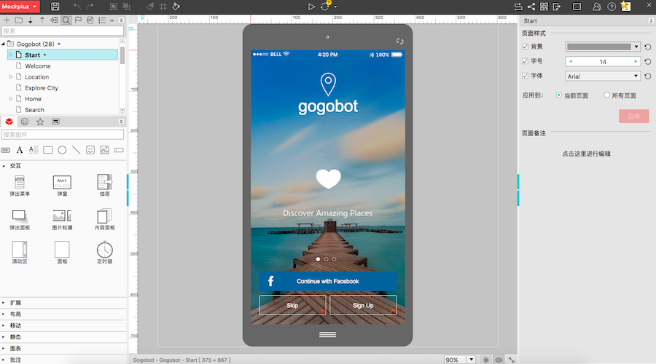Click the user account icon
Screen dimensions: 656x364
coord(597,7)
